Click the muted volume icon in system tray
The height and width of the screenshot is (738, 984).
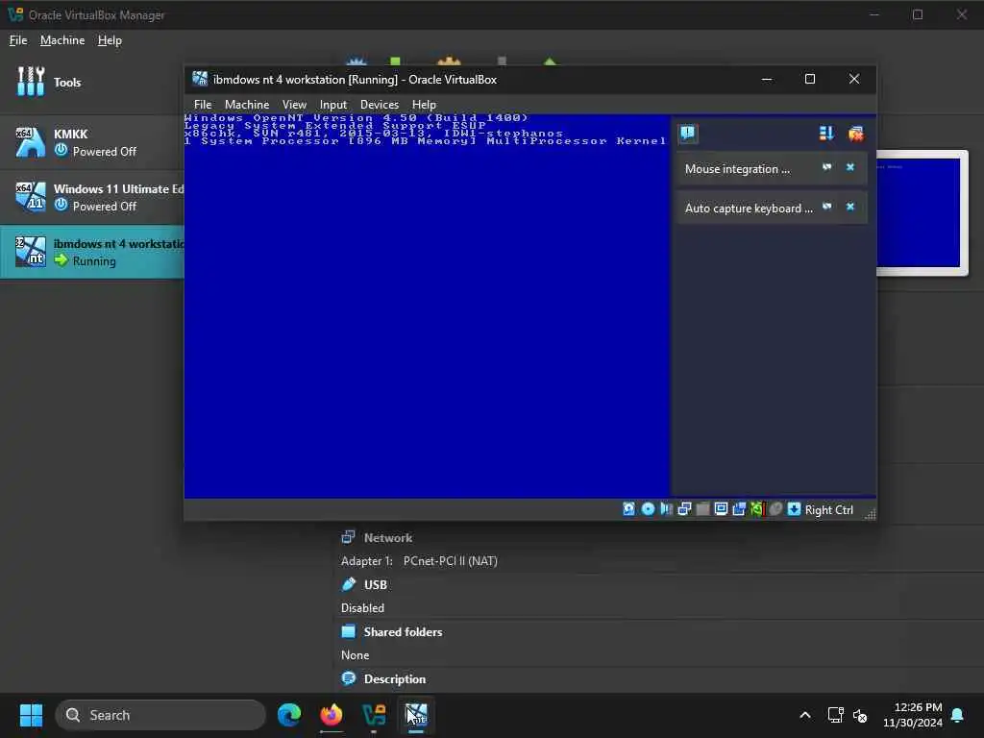tap(860, 715)
